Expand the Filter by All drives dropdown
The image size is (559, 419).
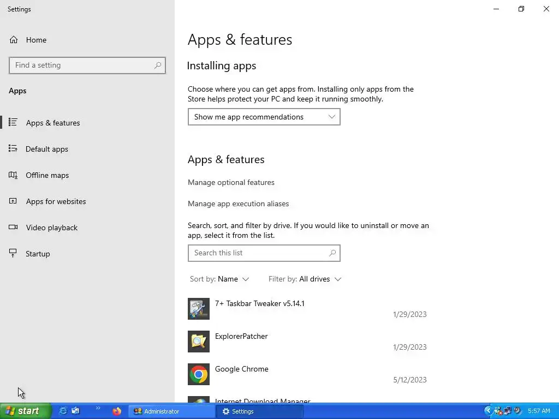pos(305,279)
